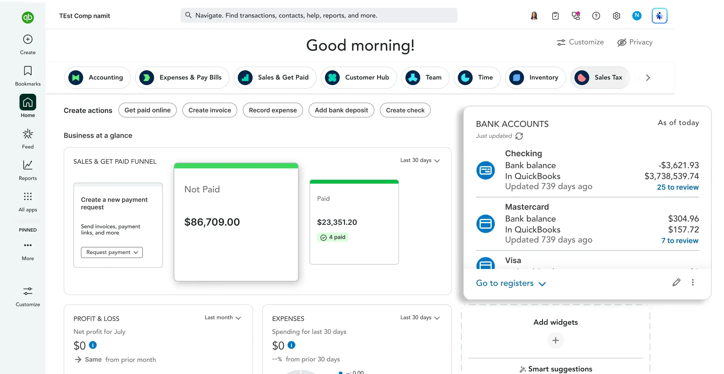Click the Checking account icon
The width and height of the screenshot is (724, 374).
pyautogui.click(x=485, y=170)
